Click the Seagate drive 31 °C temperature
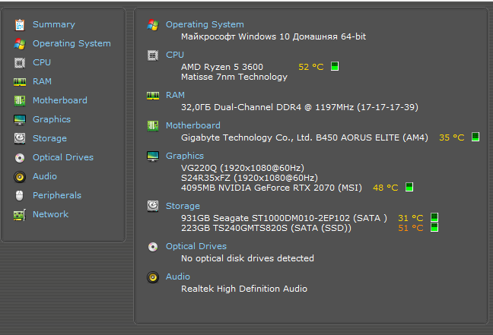 [410, 218]
